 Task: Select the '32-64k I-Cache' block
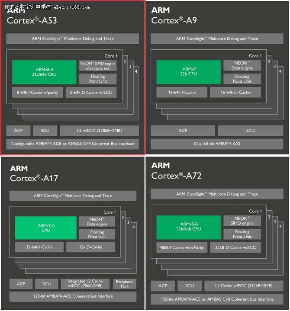pyautogui.click(x=39, y=247)
